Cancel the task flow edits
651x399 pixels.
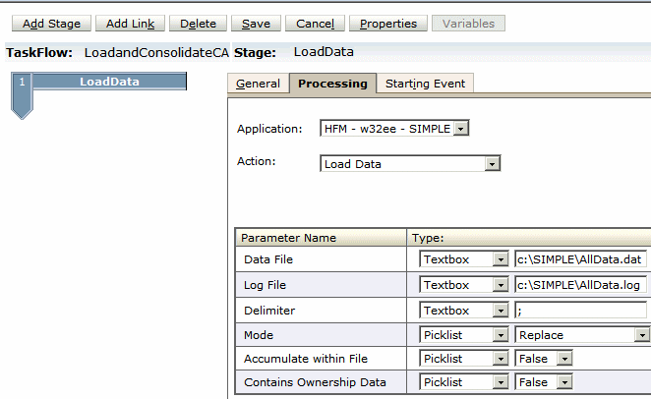tap(315, 23)
